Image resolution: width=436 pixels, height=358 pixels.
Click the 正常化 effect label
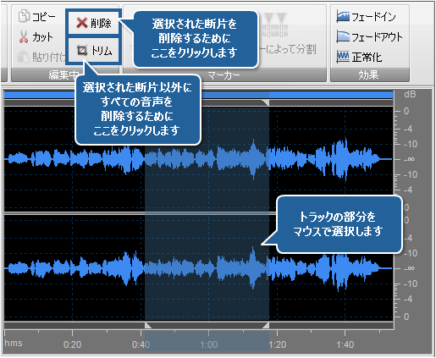pyautogui.click(x=367, y=58)
